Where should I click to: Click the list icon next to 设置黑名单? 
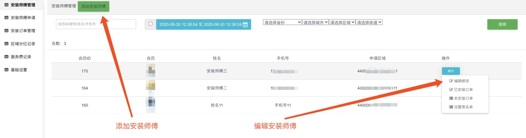click(x=451, y=107)
